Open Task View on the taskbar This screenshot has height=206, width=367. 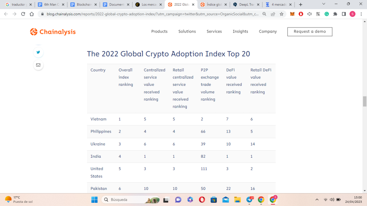click(166, 200)
